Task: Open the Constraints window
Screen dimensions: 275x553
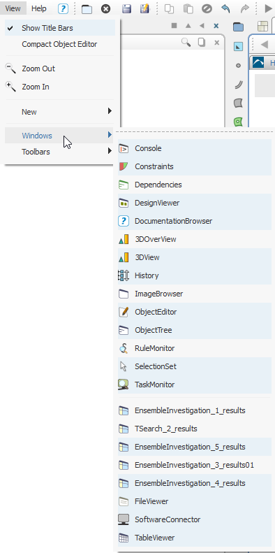Action: tap(194, 166)
